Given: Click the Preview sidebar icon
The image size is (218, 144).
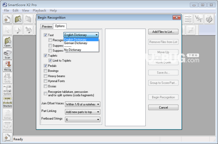Looking at the screenshot, I should [x=8, y=126].
